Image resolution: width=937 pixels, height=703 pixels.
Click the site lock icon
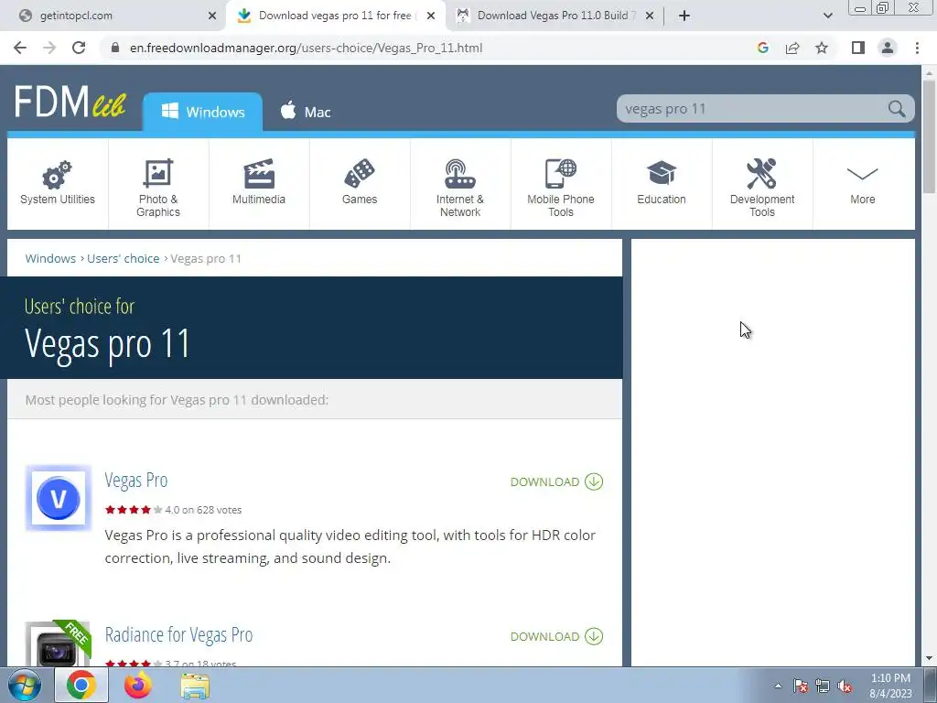(x=115, y=48)
